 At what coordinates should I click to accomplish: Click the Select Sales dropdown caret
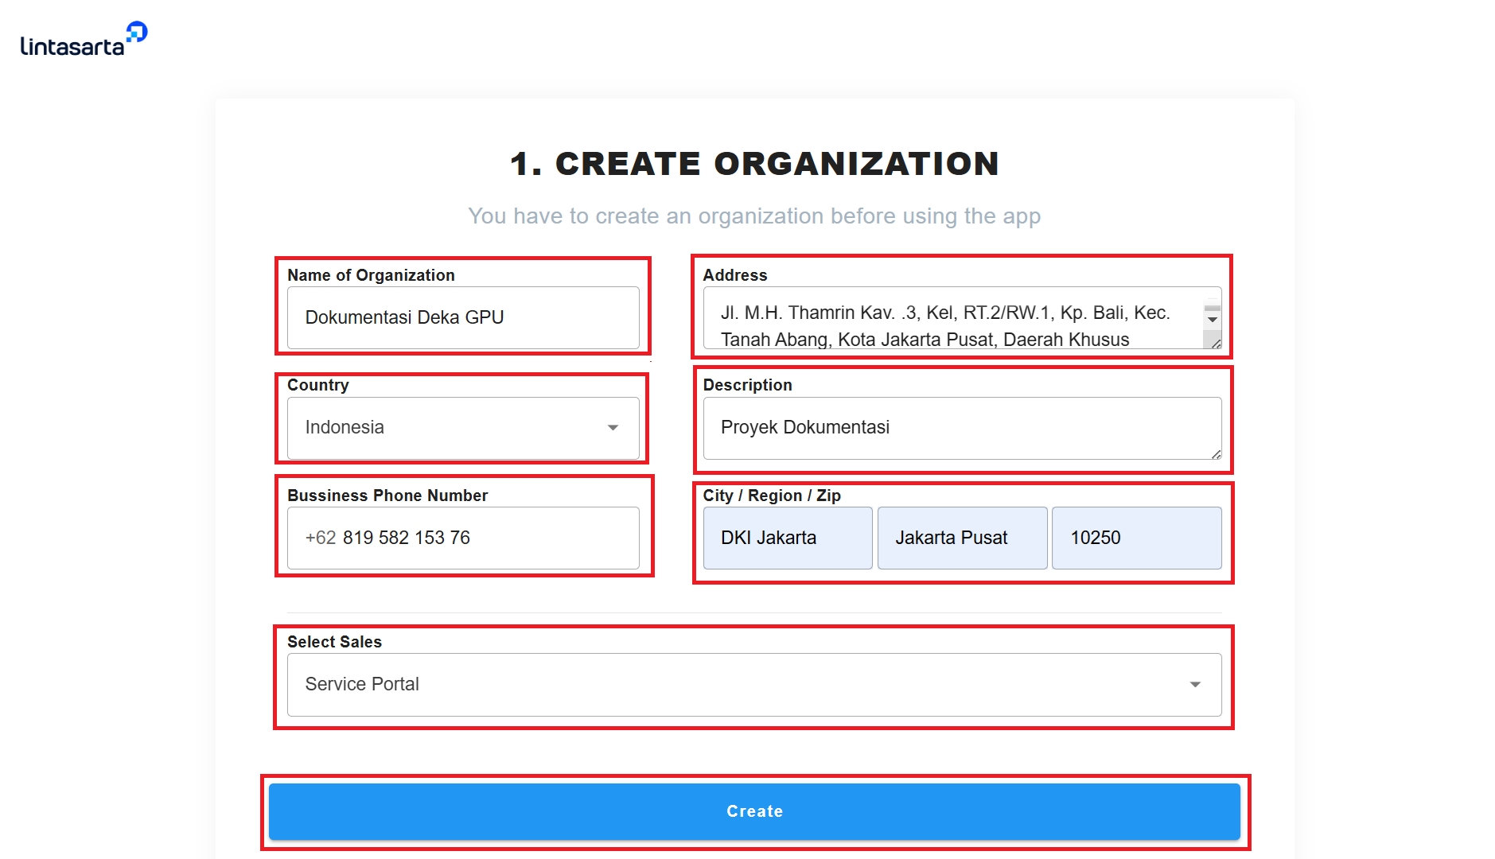pyautogui.click(x=1194, y=685)
